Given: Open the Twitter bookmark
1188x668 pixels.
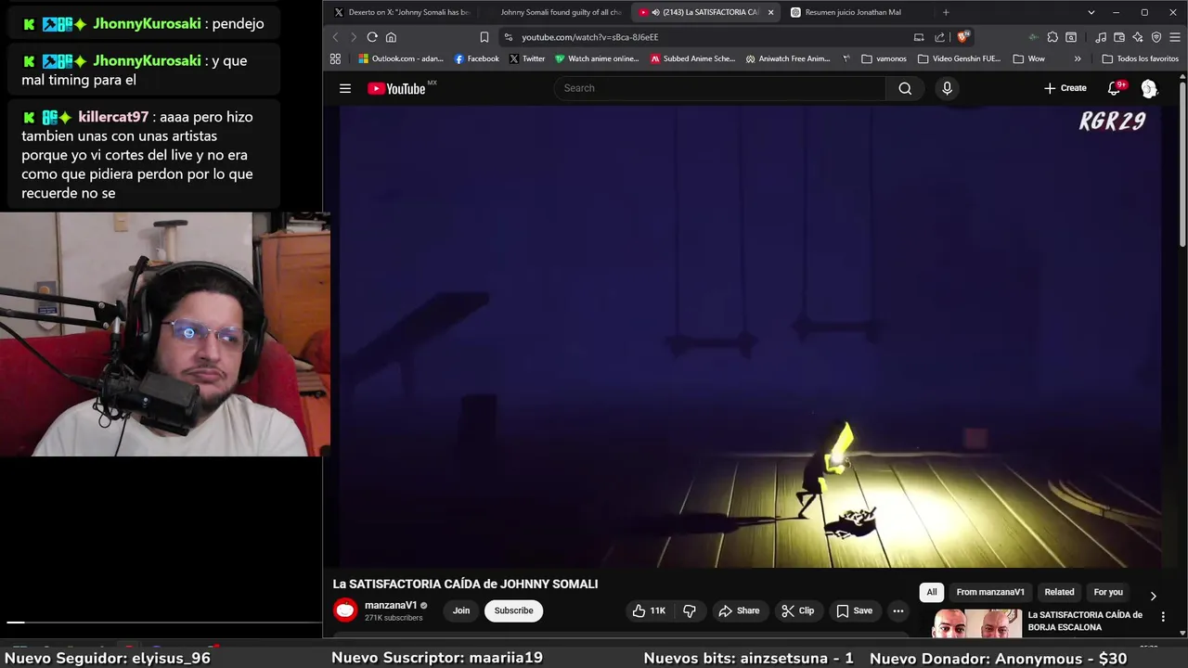Looking at the screenshot, I should pos(527,58).
